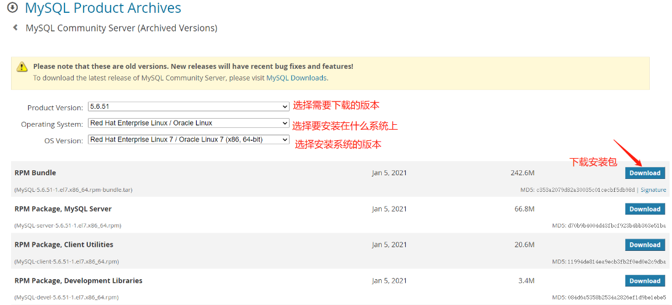Click the yellow warning triangle icon
This screenshot has height=305, width=672.
22,67
